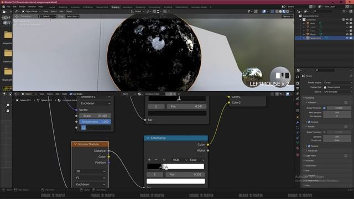
Task: Open the Render properties tab icon
Action: point(298,83)
